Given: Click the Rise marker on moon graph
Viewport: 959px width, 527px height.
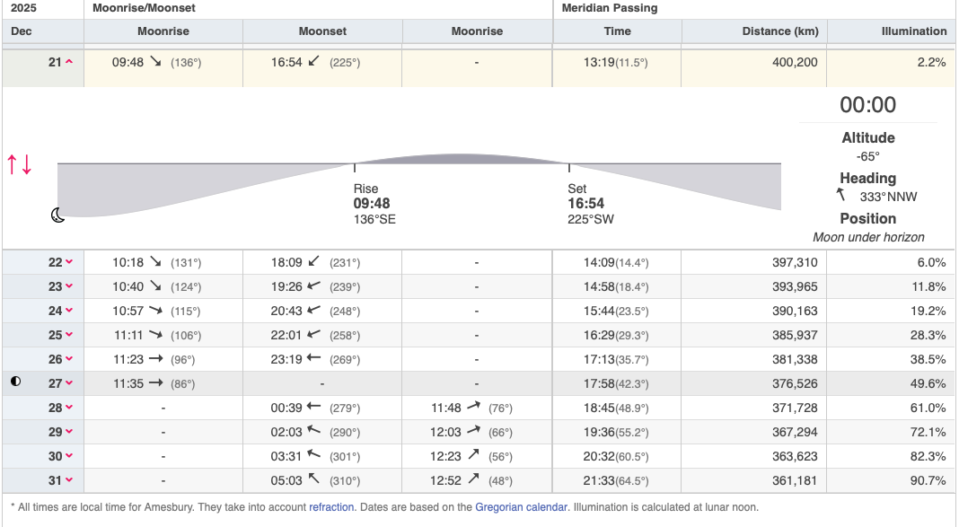Looking at the screenshot, I should [355, 165].
